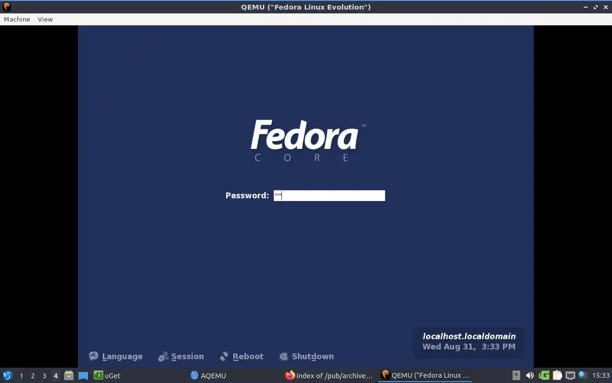This screenshot has width=612, height=383.
Task: Open the file manager drawer icon in taskbar
Action: pos(69,375)
